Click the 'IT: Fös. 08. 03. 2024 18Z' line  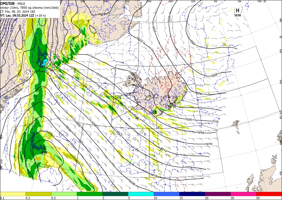[x=17, y=12]
